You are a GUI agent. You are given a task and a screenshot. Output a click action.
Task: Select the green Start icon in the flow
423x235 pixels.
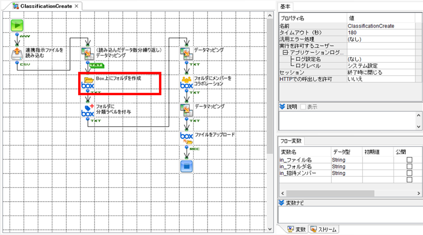[17, 25]
